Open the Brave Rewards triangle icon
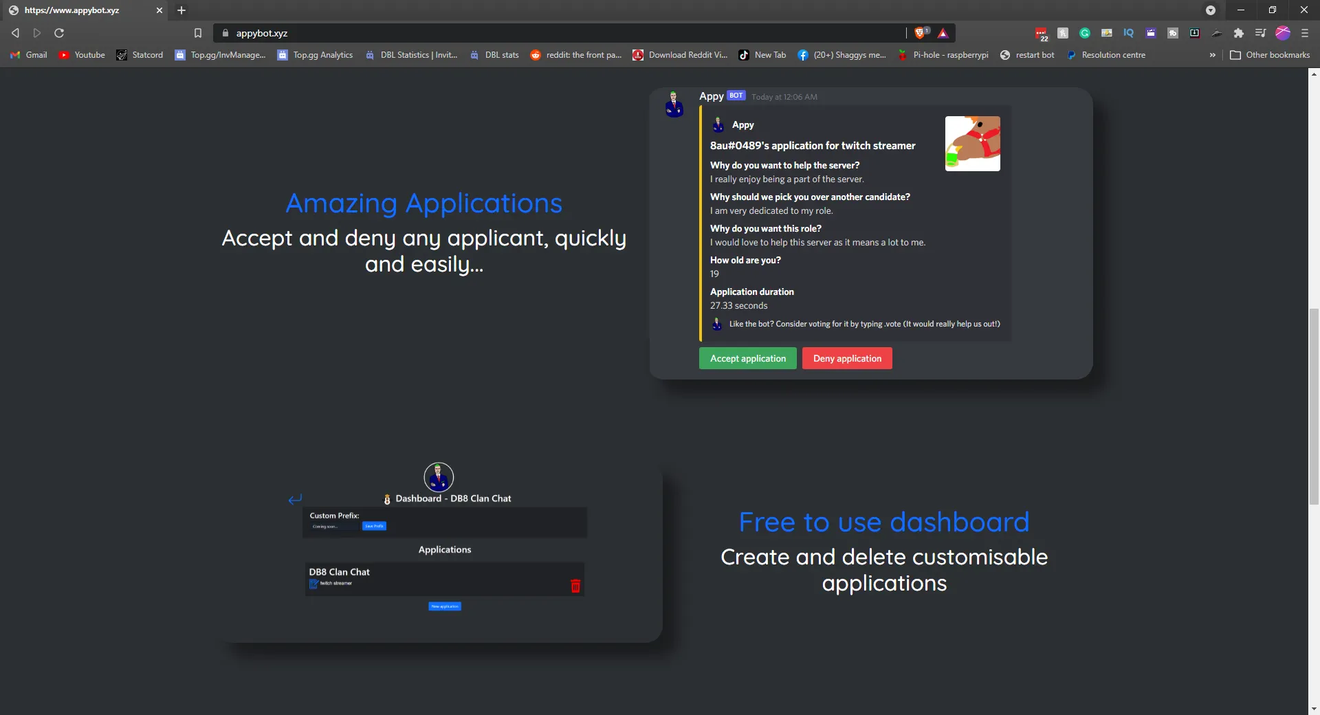This screenshot has width=1320, height=715. (943, 33)
